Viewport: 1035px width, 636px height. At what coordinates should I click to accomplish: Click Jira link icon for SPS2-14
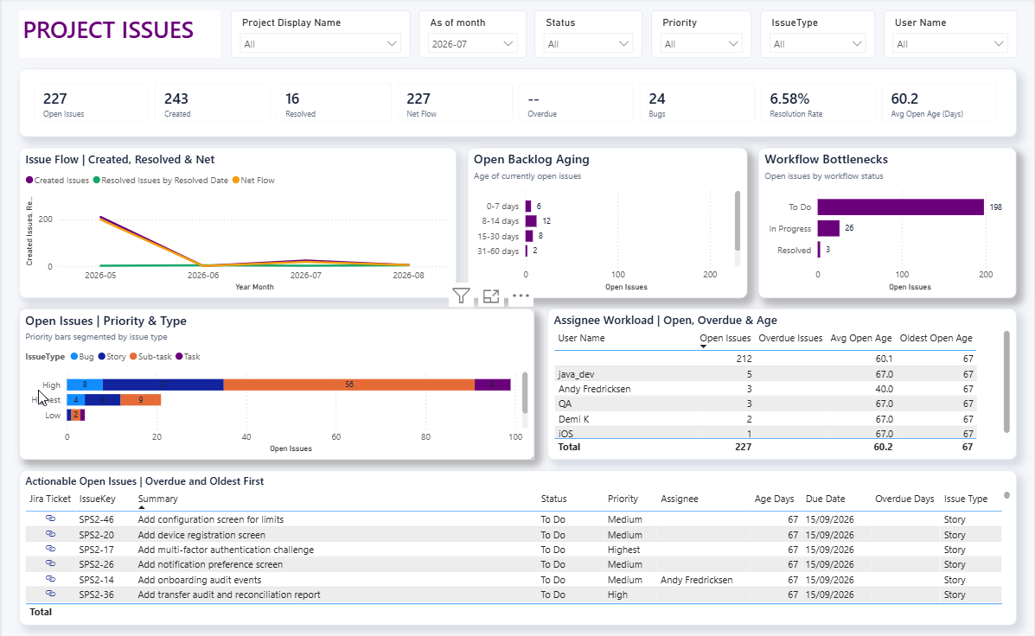click(50, 579)
